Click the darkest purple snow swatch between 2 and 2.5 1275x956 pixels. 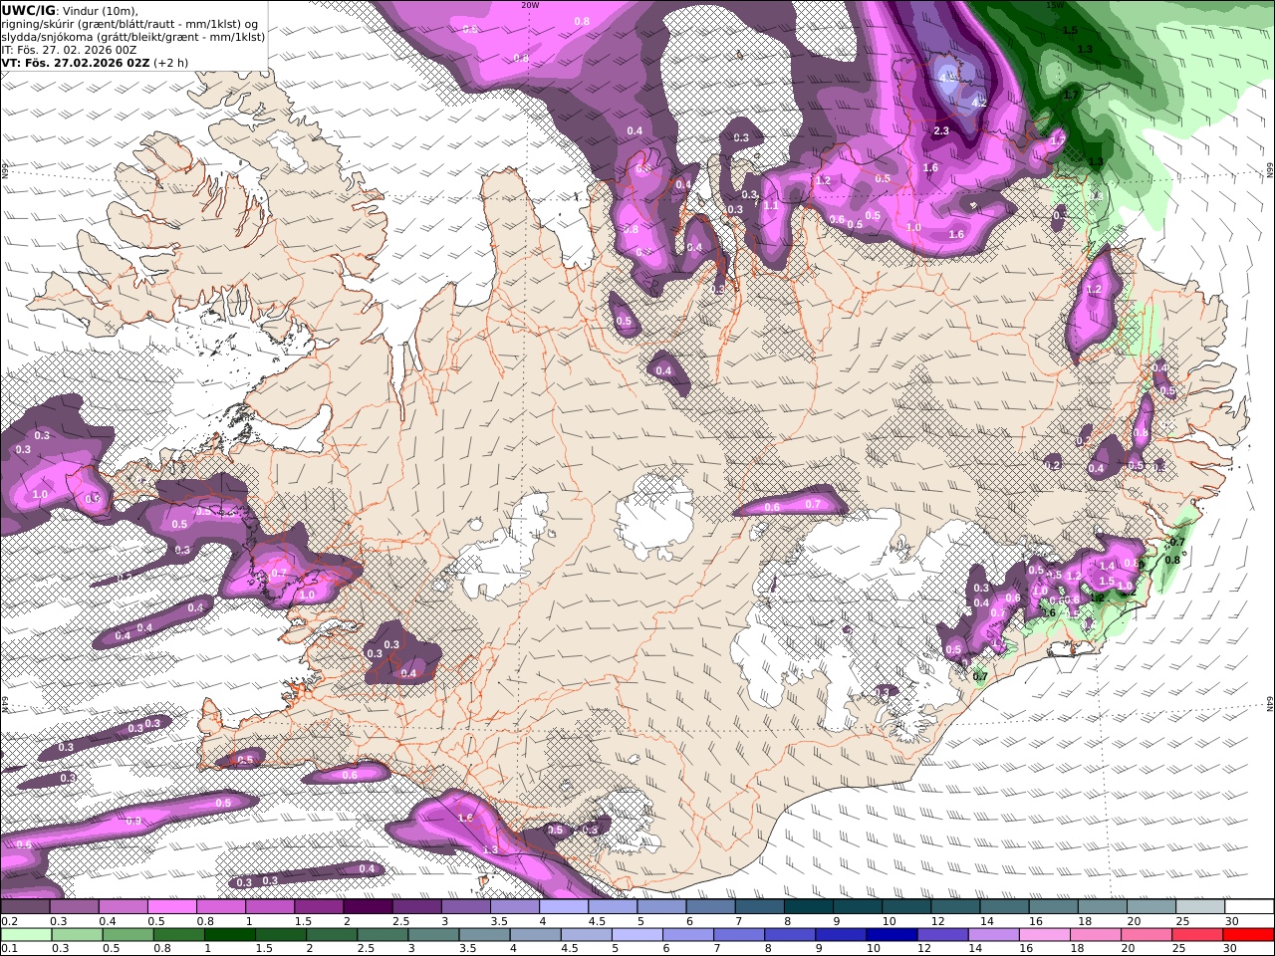367,907
